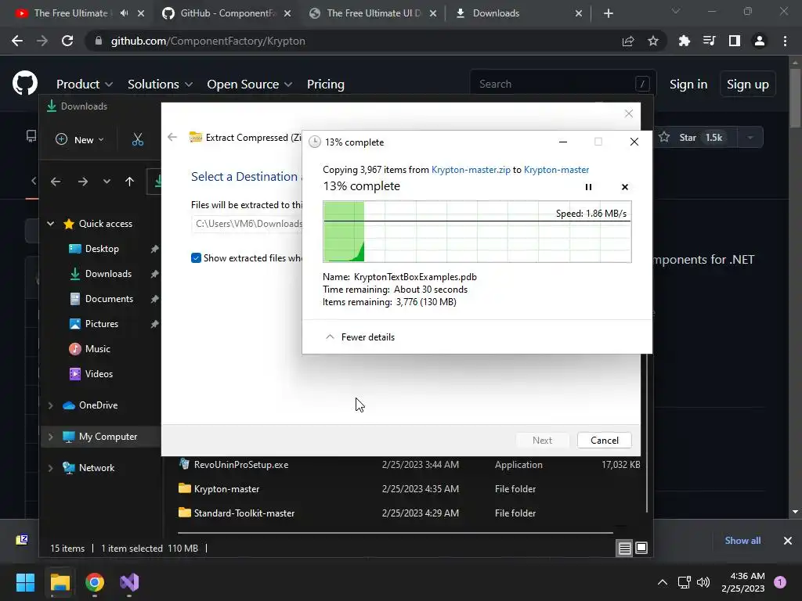
Task: Open a new browser tab
Action: 608,13
